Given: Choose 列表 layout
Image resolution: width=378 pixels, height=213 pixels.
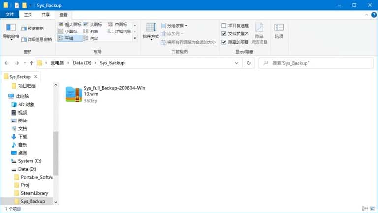Looking at the screenshot, I should click(x=91, y=31).
